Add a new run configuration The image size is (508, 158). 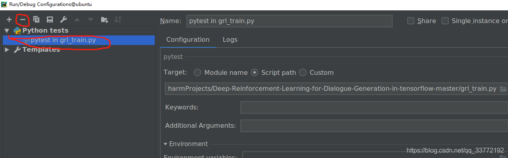pyautogui.click(x=9, y=20)
